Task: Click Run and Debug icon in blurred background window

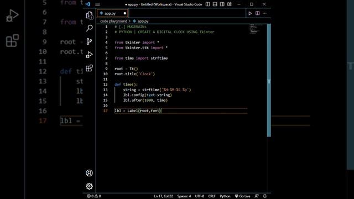Action: pyautogui.click(x=12, y=15)
